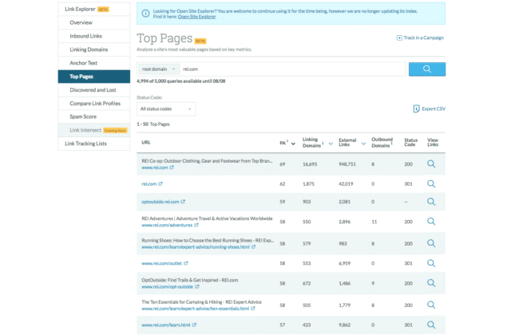Go to Discovered and Lost section
519x335 pixels.
(94, 90)
